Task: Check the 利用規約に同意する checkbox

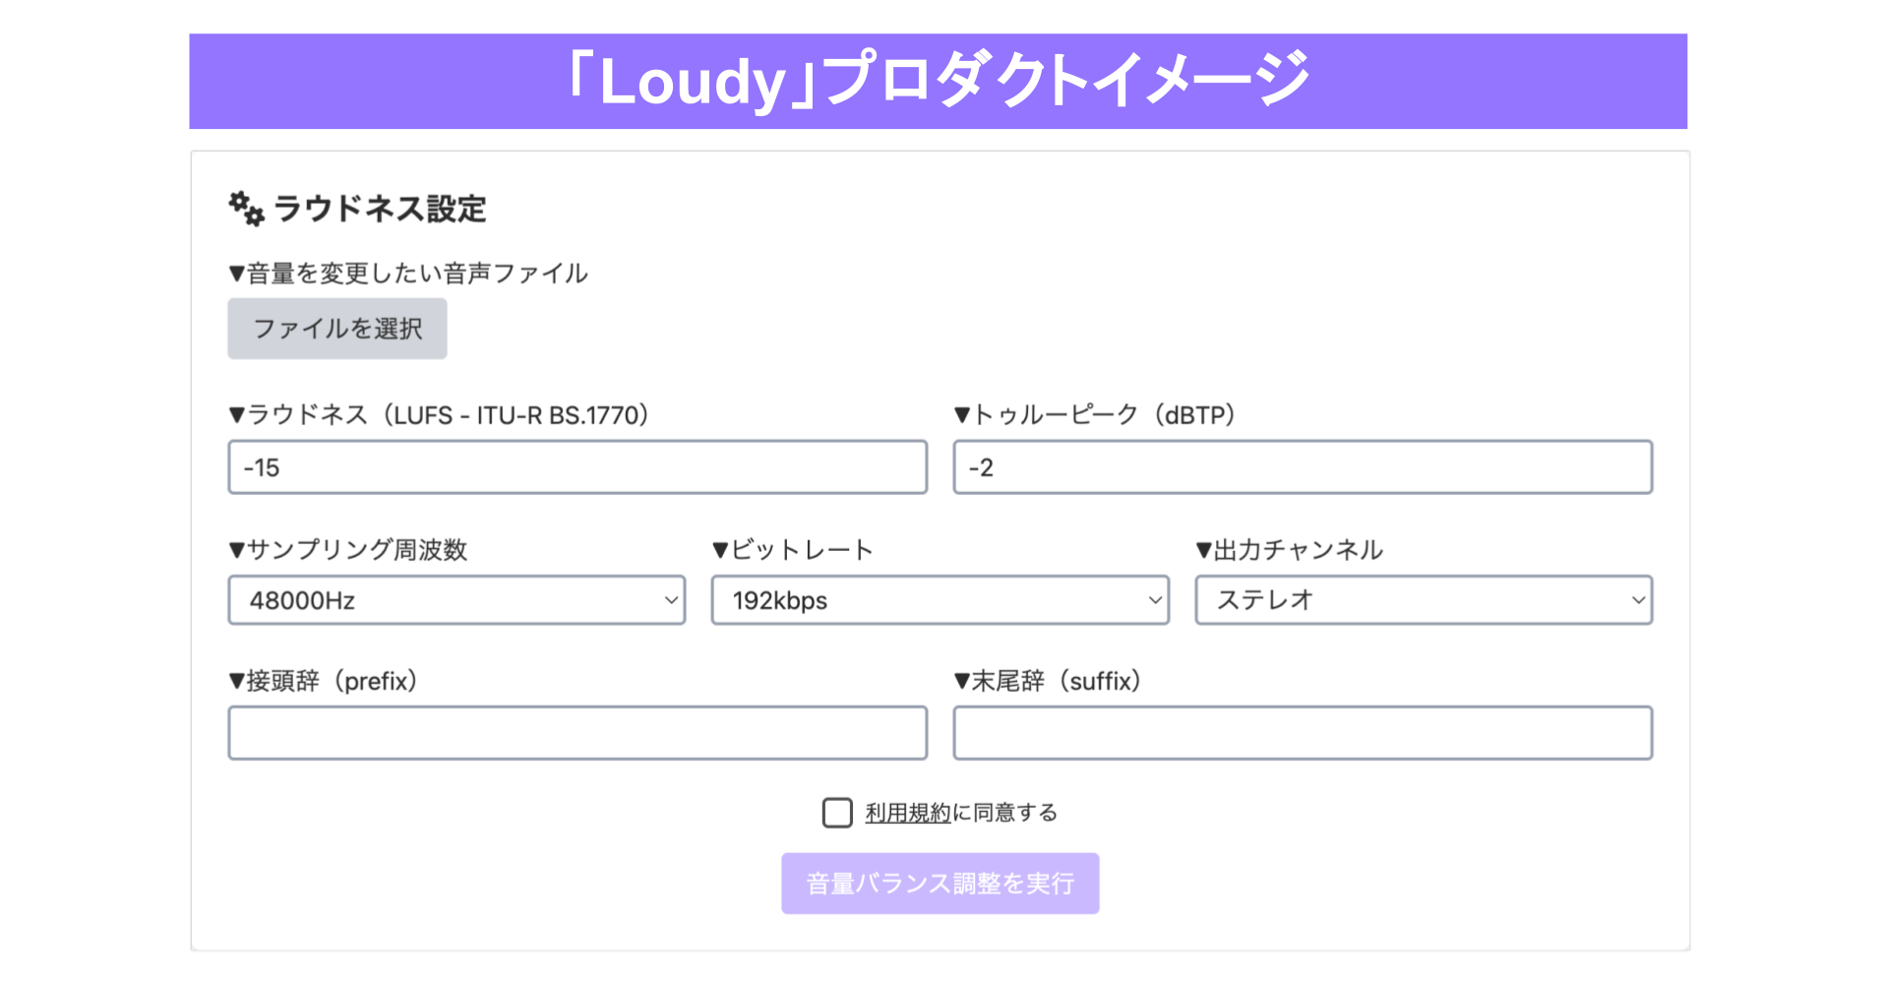Action: tap(837, 813)
